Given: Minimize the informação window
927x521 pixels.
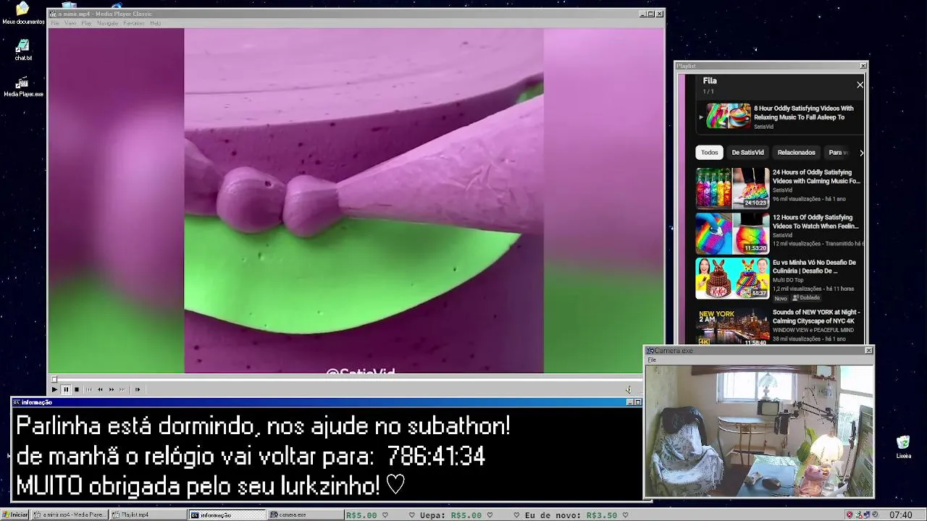Looking at the screenshot, I should tap(629, 402).
